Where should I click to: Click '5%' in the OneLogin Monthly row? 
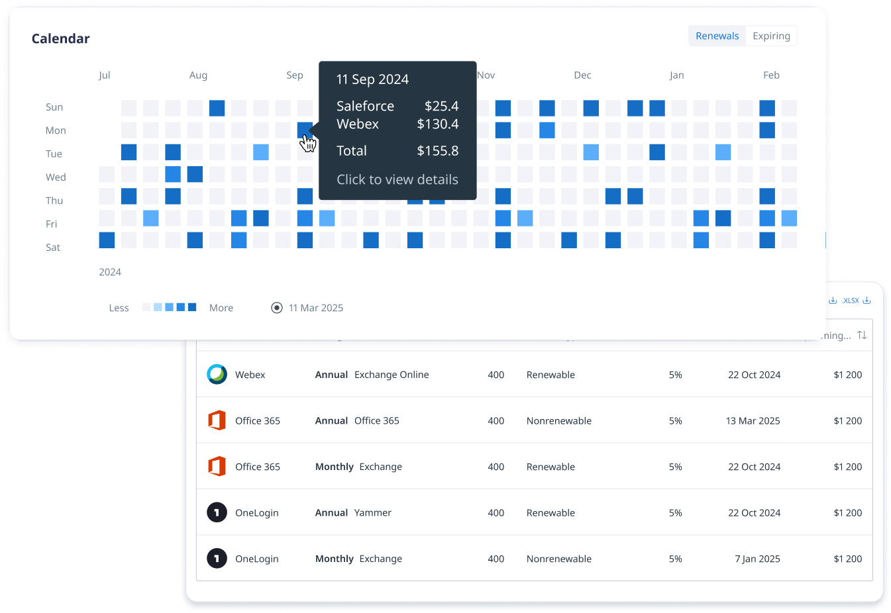click(675, 559)
